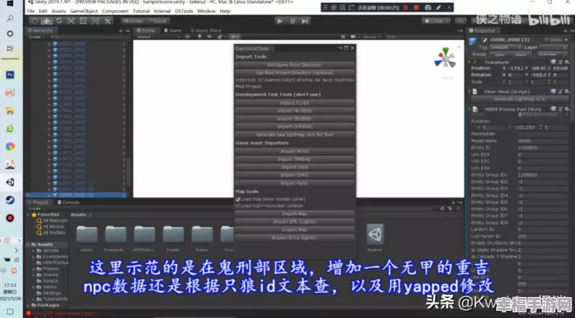Click the Import Map button

295,213
